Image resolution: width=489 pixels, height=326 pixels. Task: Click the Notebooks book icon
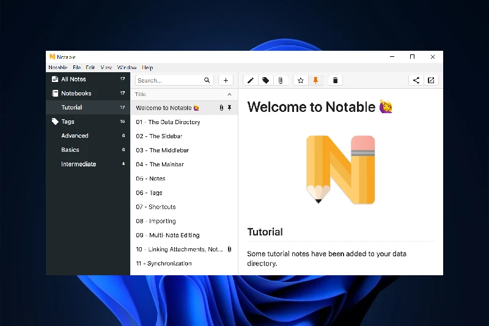click(x=55, y=94)
